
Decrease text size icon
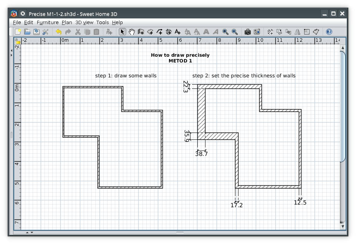(x=197, y=32)
